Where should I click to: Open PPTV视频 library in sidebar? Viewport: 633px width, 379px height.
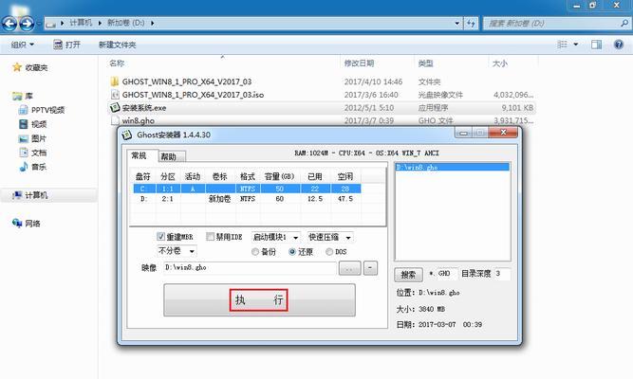click(42, 110)
